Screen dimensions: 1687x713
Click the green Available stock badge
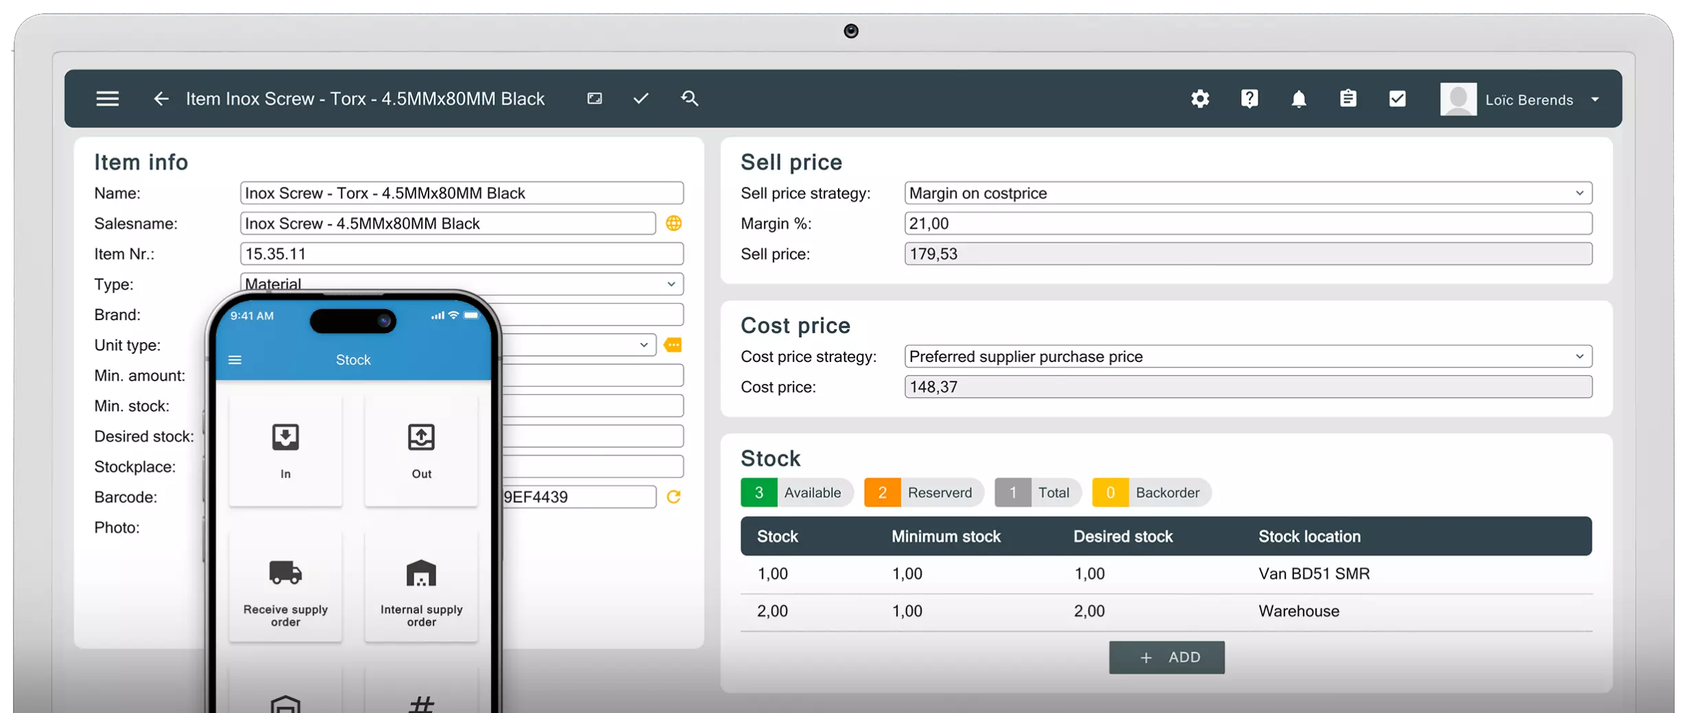click(797, 493)
